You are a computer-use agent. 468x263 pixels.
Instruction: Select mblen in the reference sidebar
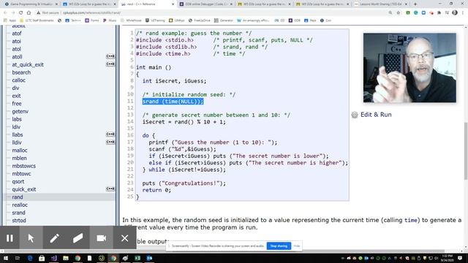(20, 158)
